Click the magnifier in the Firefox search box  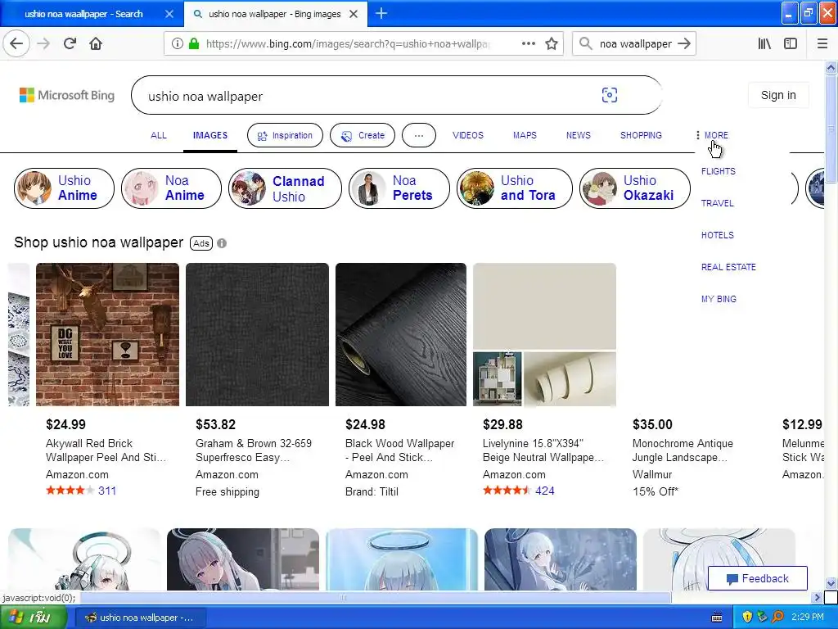[x=586, y=43]
